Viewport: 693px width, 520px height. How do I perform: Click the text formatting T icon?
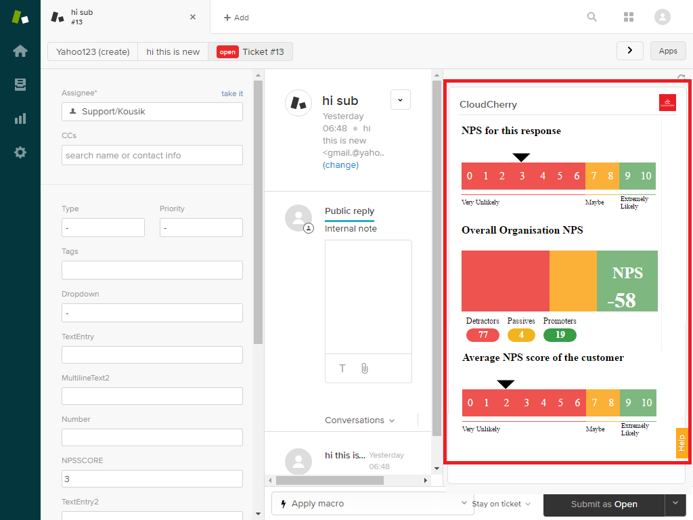[342, 368]
